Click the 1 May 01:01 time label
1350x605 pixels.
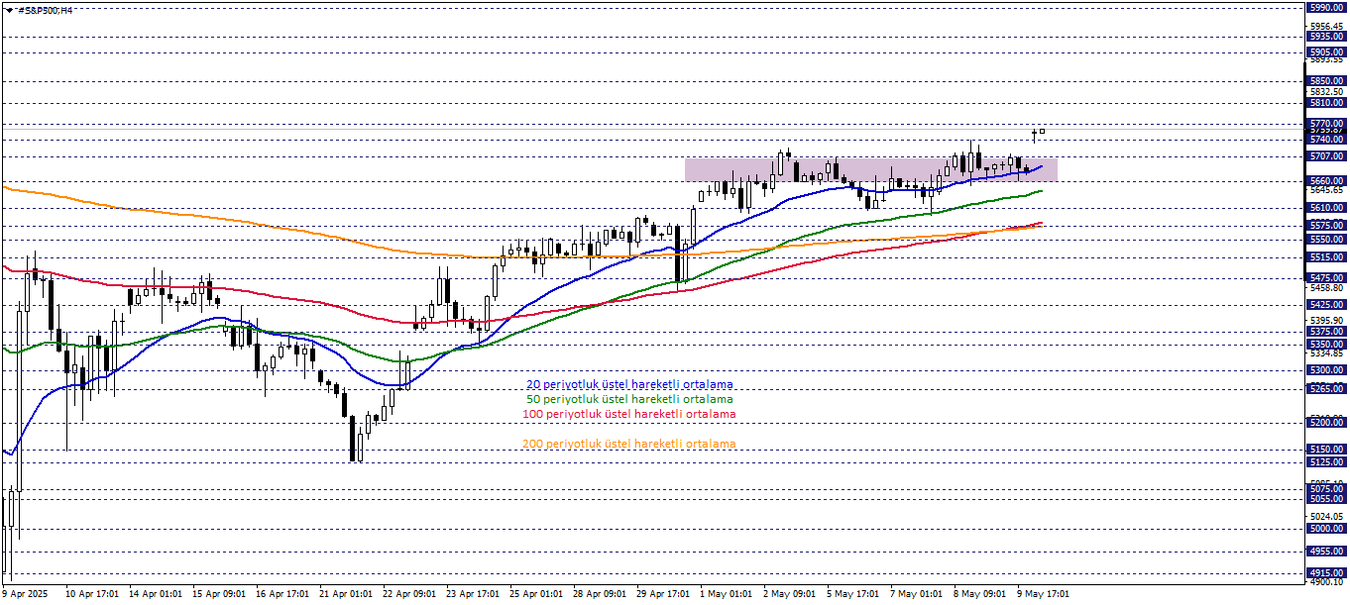coord(727,594)
